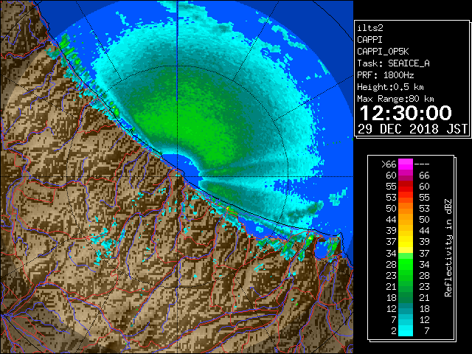Click the magenta >66 dBZ legend swatch
The height and width of the screenshot is (354, 472).
[406, 164]
